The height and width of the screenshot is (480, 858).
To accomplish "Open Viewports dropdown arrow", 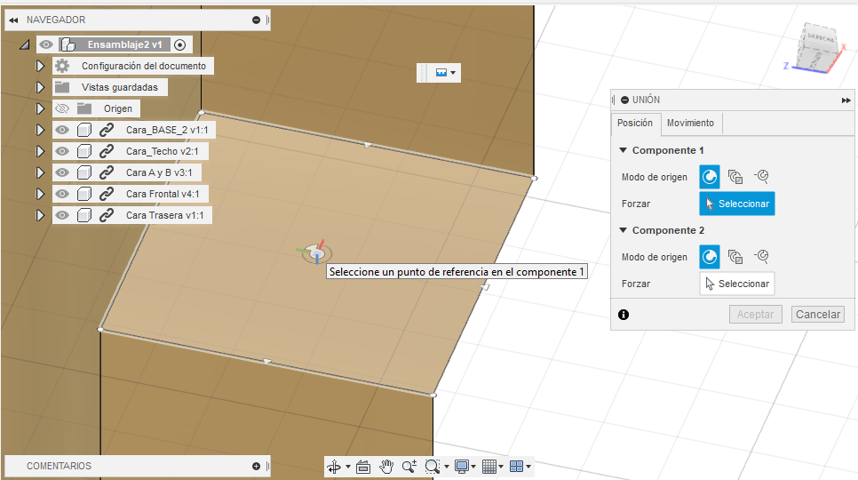I will (528, 467).
